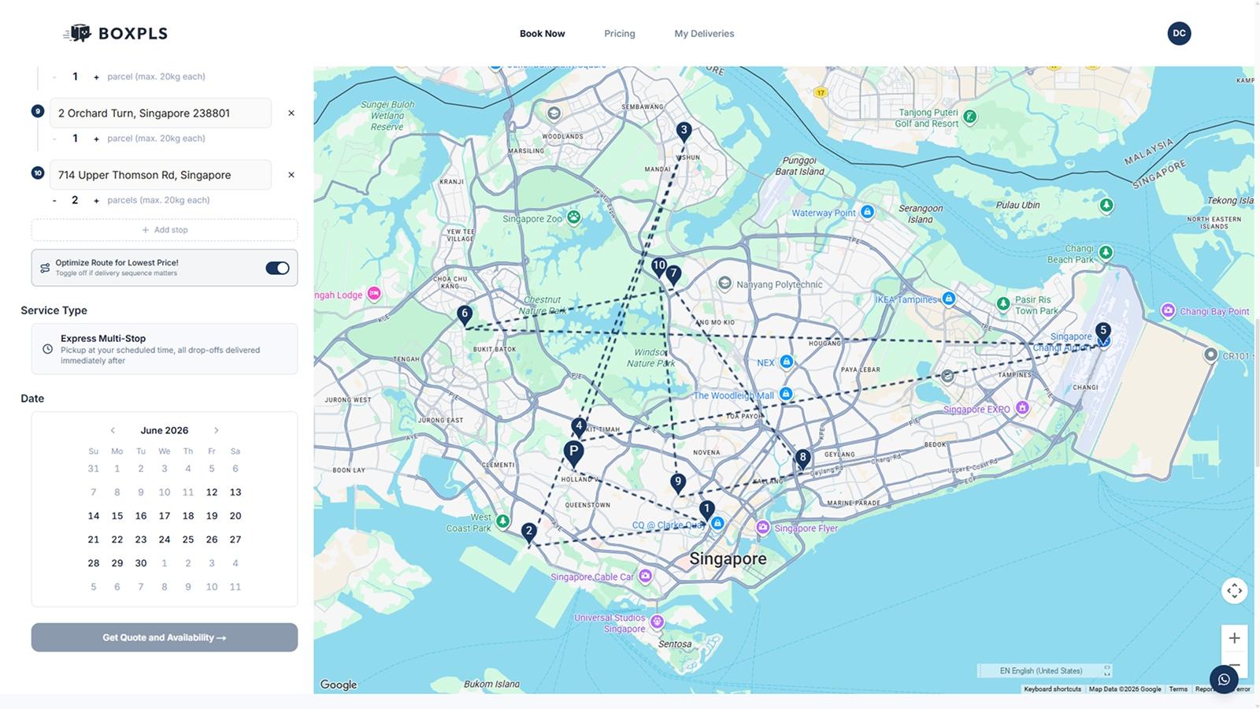1260x709 pixels.
Task: Click Singapore Cable Car map icon
Action: [x=645, y=576]
